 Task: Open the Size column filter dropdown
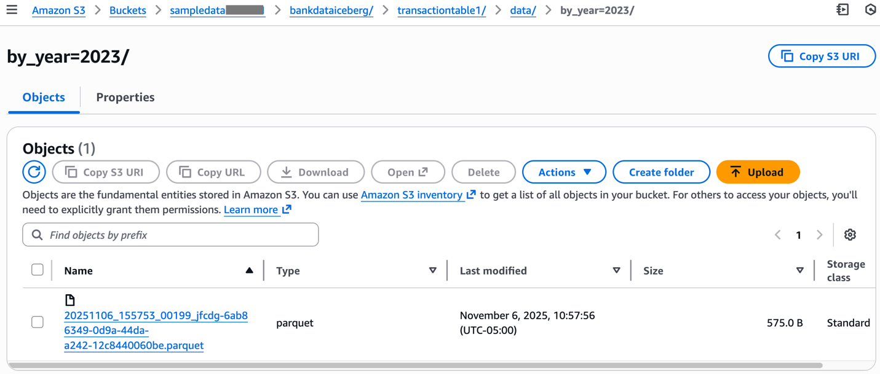point(799,270)
